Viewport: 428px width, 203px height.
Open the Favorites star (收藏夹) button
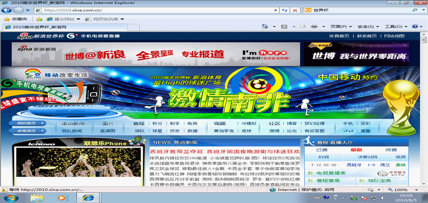(x=15, y=19)
